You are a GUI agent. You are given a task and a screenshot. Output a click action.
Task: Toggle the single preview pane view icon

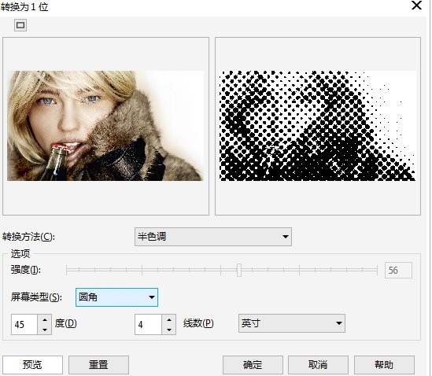coord(20,25)
